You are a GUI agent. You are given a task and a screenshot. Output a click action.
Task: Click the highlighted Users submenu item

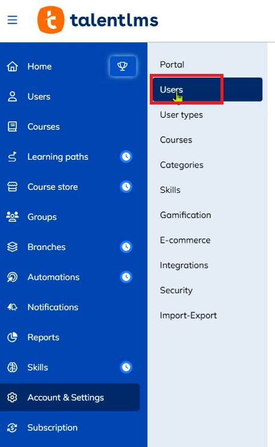(207, 90)
